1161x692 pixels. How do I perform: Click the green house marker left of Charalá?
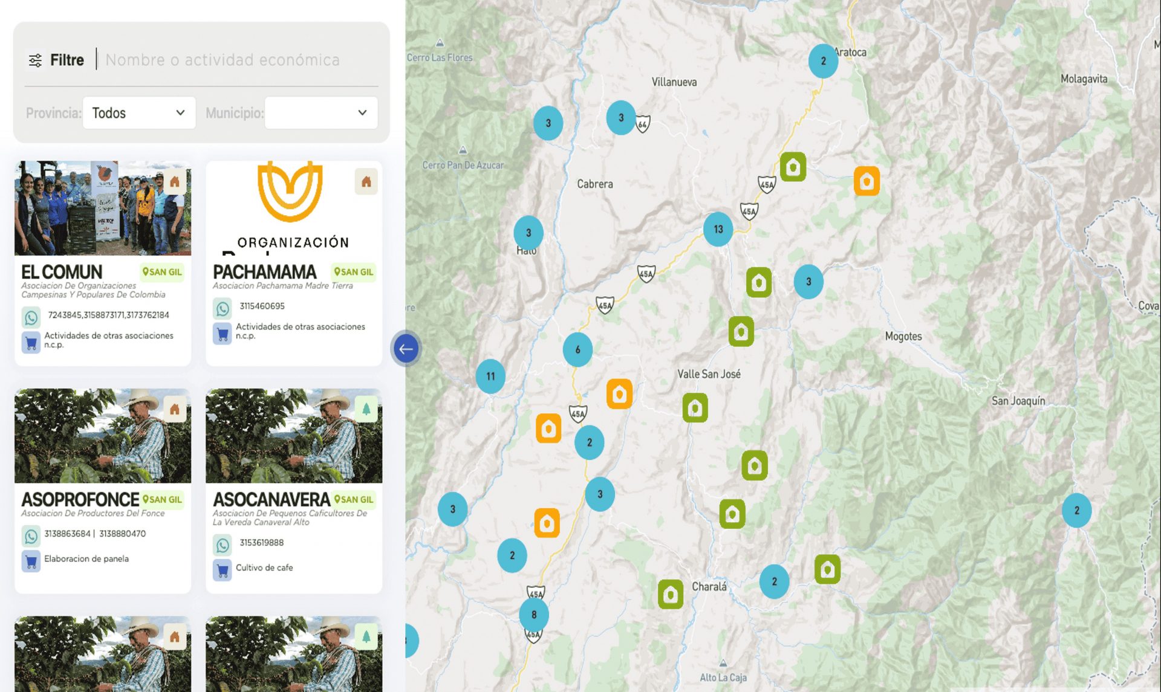pyautogui.click(x=670, y=595)
